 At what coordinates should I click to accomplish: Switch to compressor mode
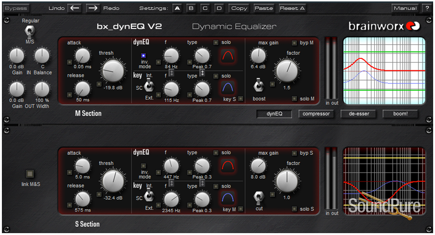point(316,114)
